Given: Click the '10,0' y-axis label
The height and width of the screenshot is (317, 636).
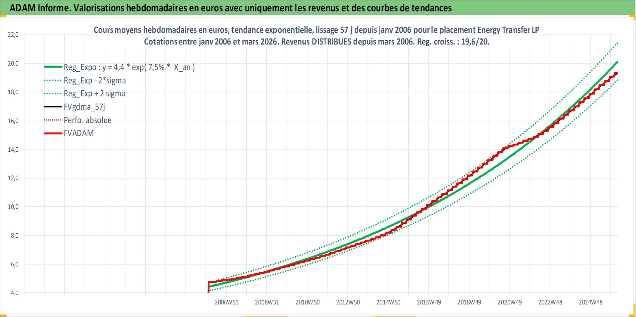Looking at the screenshot, I should pyautogui.click(x=13, y=207).
